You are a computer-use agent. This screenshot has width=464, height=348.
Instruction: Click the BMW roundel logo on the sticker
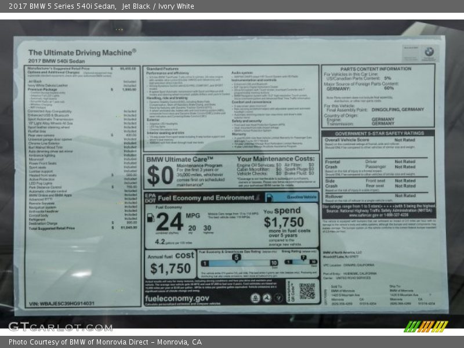[x=429, y=52]
